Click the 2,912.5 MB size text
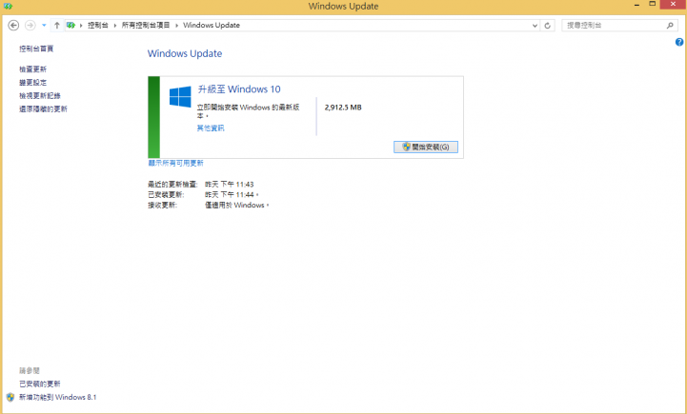This screenshot has width=687, height=414. [343, 108]
